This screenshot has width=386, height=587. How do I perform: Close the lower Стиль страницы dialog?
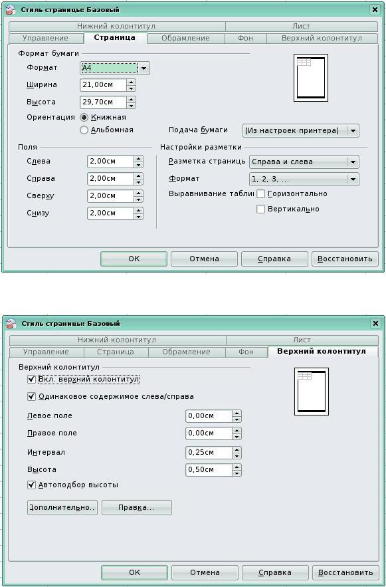375,324
